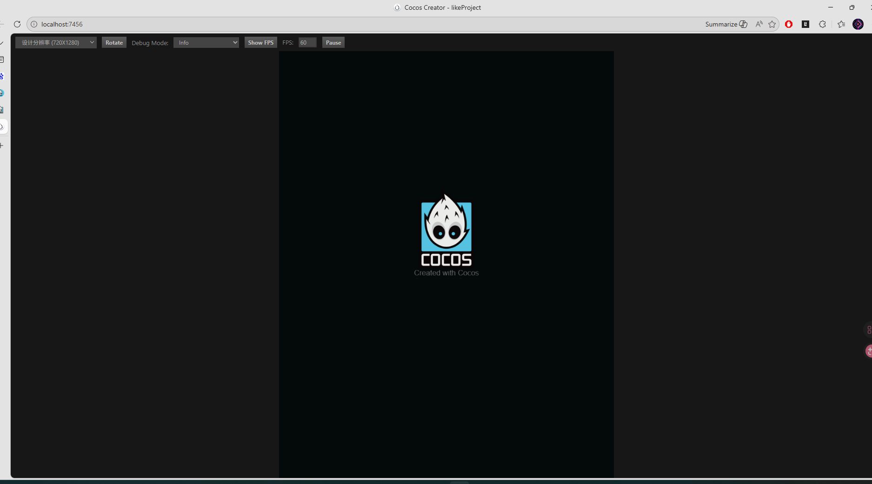Click the FPS value field showing 60
This screenshot has height=484, width=872.
[307, 42]
